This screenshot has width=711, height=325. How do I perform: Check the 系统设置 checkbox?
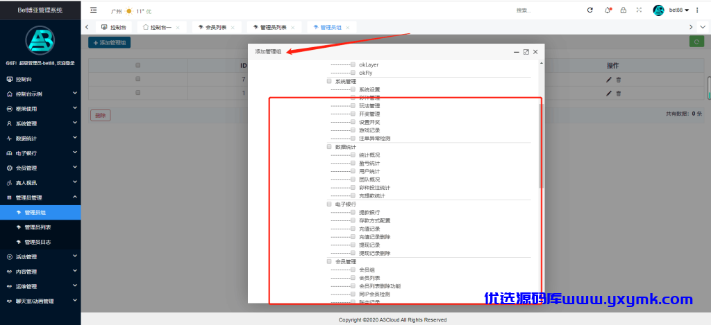point(353,89)
